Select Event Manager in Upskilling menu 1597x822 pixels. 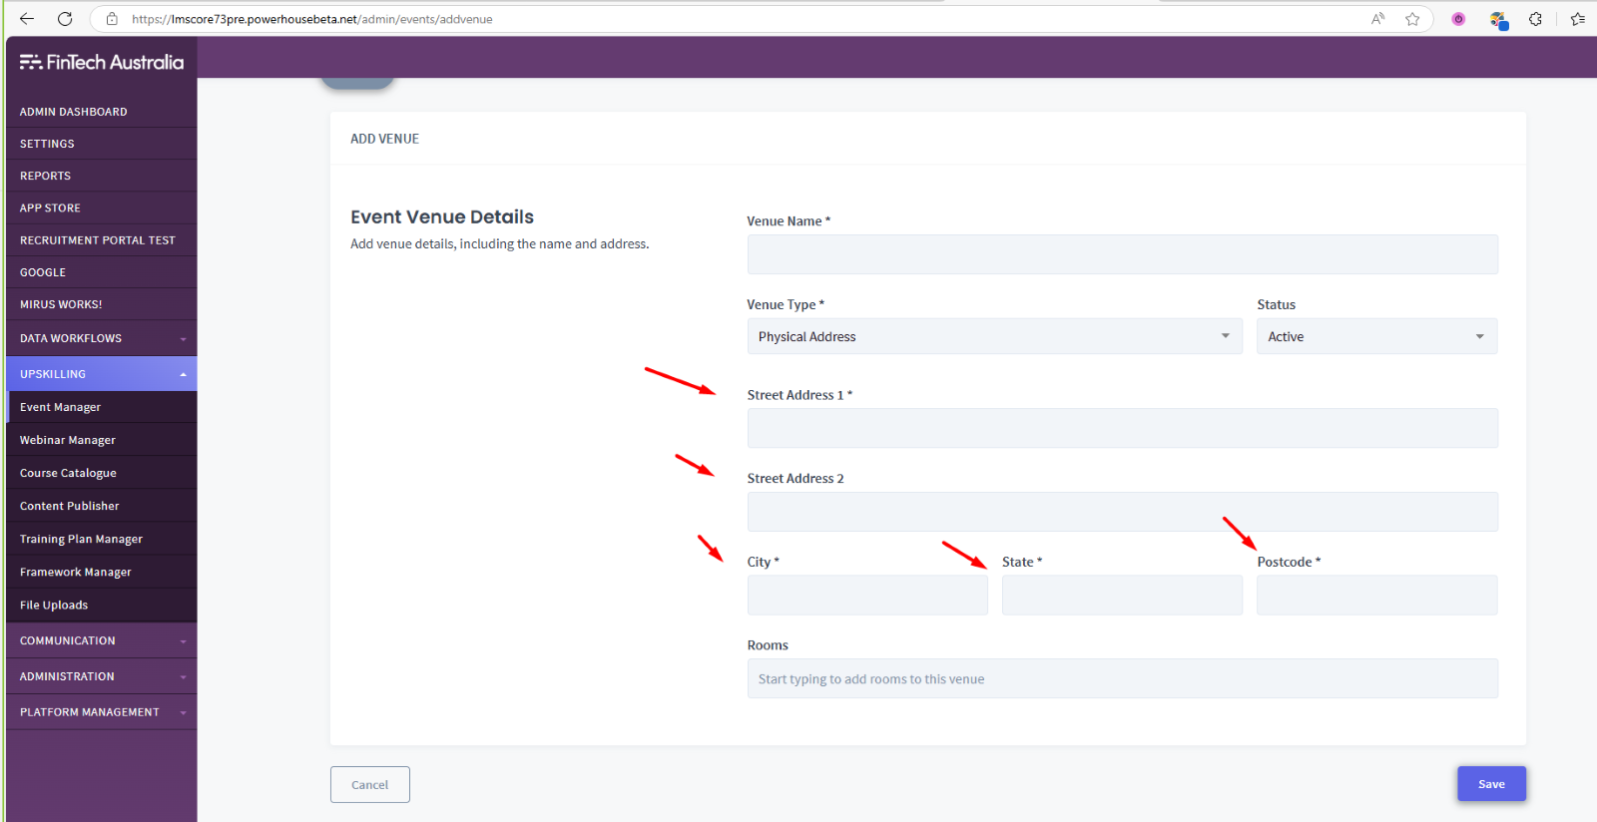(101, 407)
